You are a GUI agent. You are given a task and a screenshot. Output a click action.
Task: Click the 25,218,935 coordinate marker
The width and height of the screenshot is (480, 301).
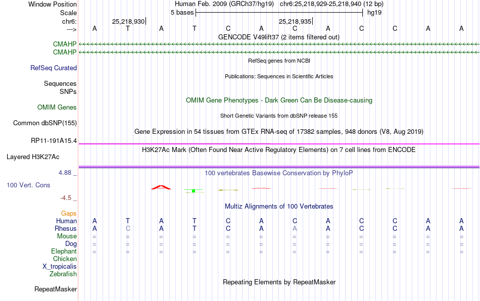[x=296, y=21]
